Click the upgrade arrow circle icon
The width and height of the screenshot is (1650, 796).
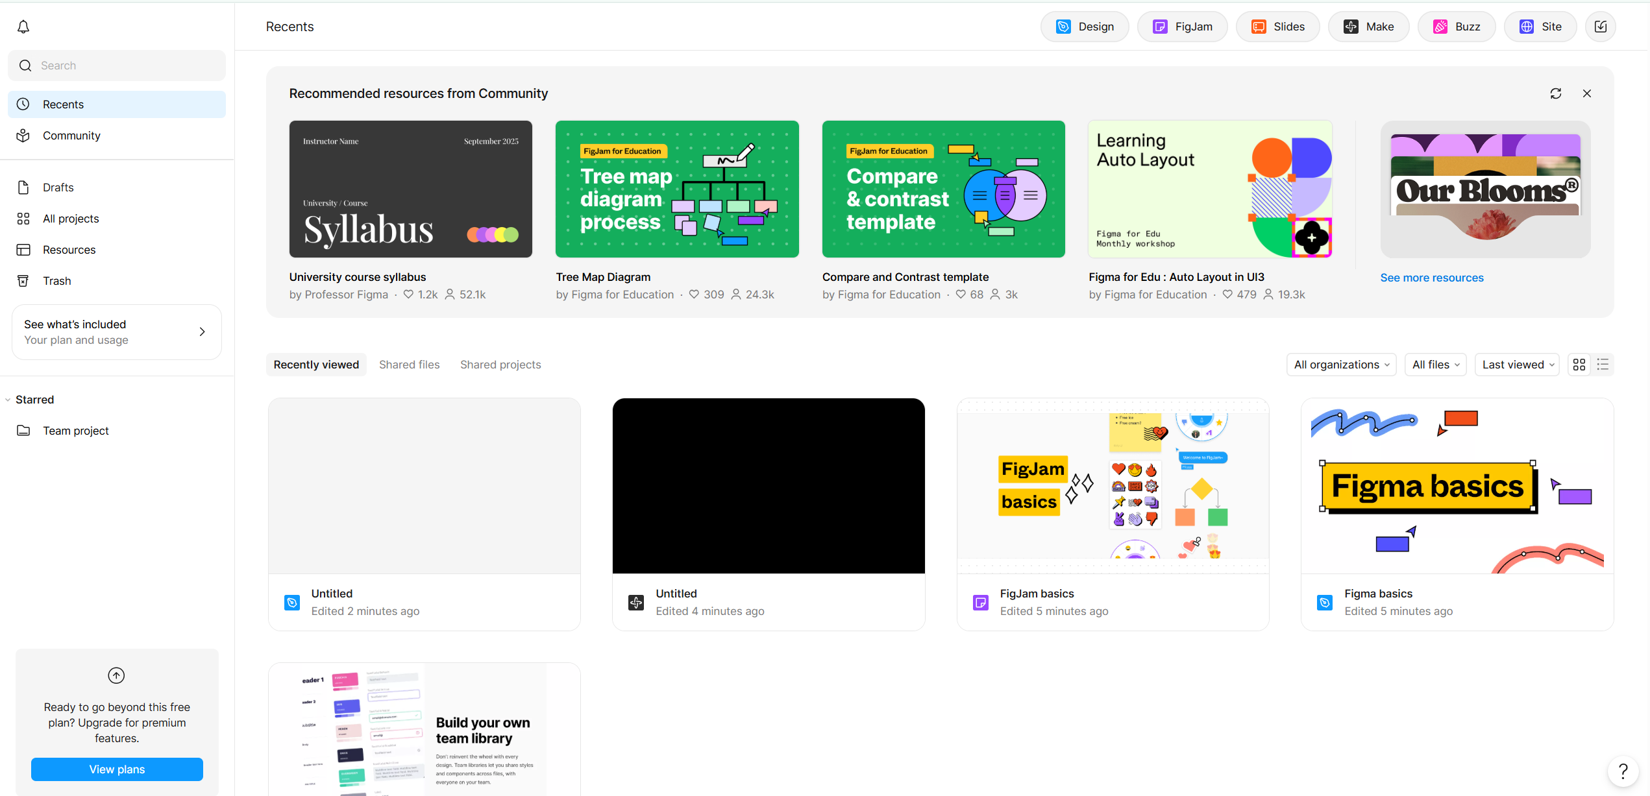click(116, 675)
